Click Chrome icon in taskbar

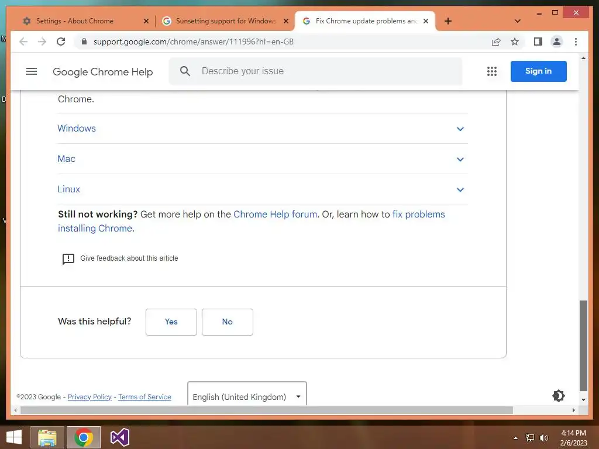point(84,437)
